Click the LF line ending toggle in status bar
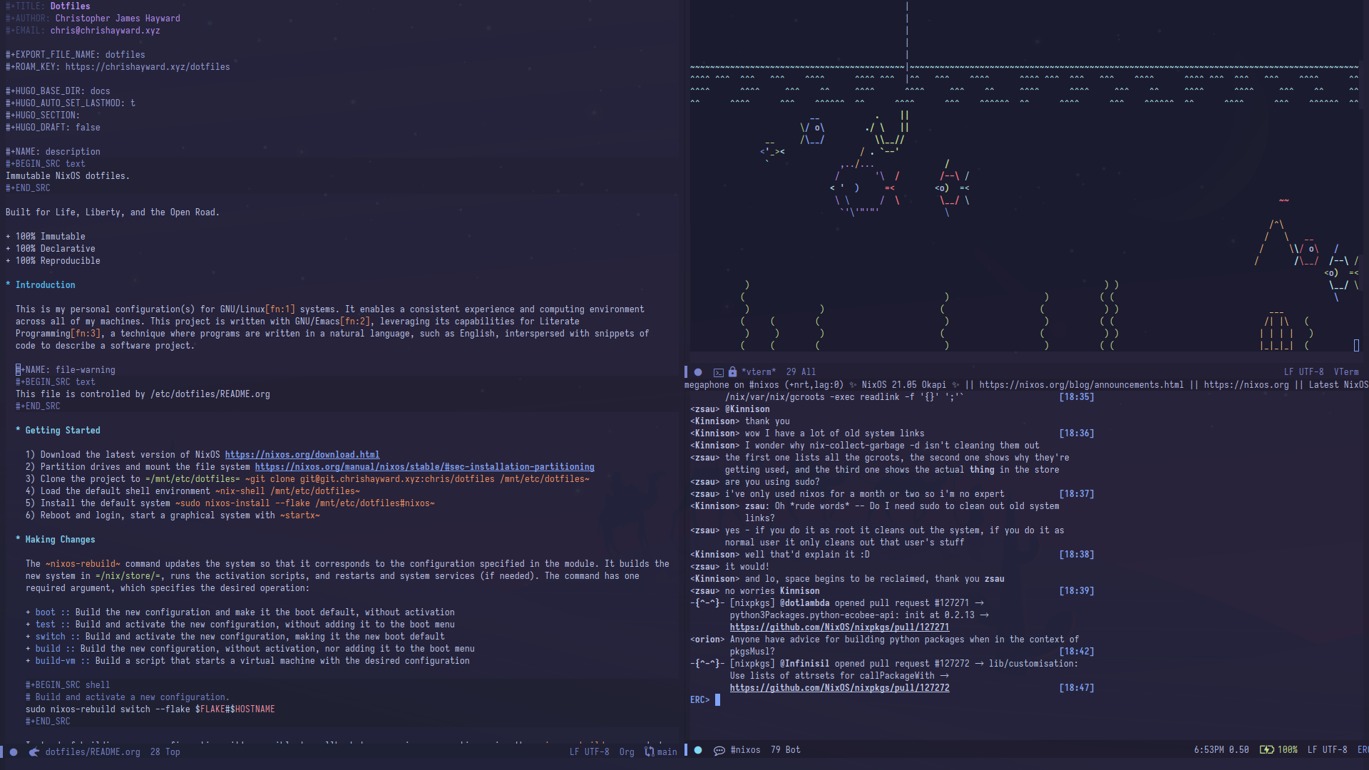Viewport: 1369px width, 770px height. 575,750
